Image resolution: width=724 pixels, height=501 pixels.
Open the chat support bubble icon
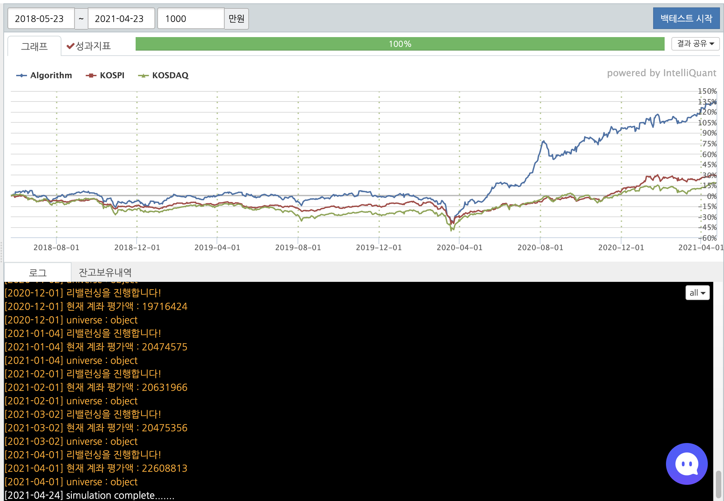pos(686,464)
